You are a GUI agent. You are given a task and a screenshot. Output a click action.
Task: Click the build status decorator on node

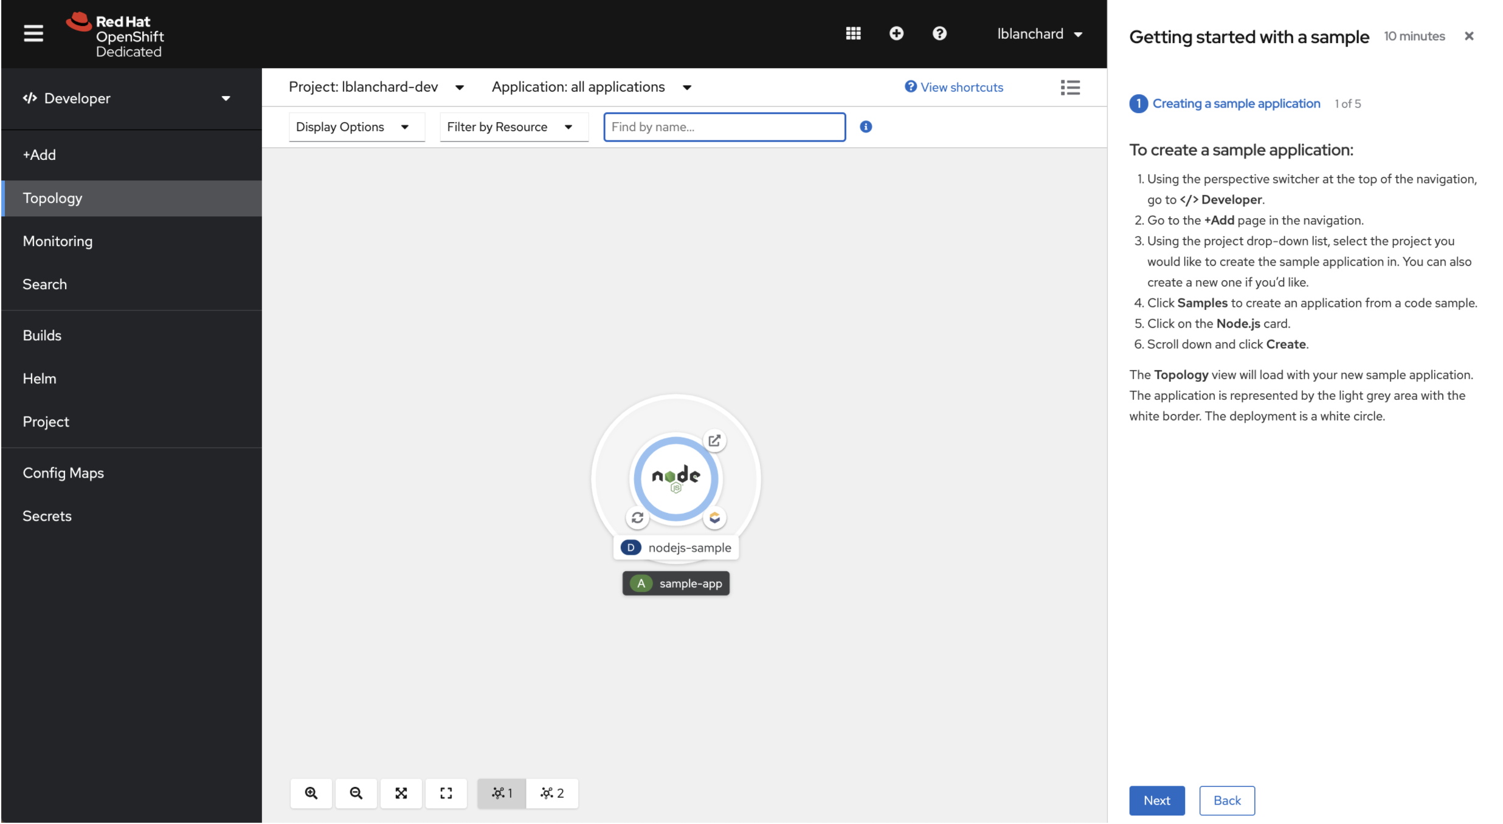(637, 518)
